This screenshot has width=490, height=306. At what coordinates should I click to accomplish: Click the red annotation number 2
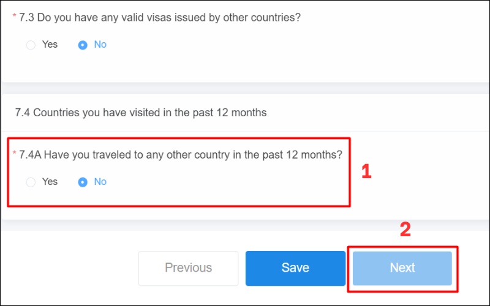(405, 230)
